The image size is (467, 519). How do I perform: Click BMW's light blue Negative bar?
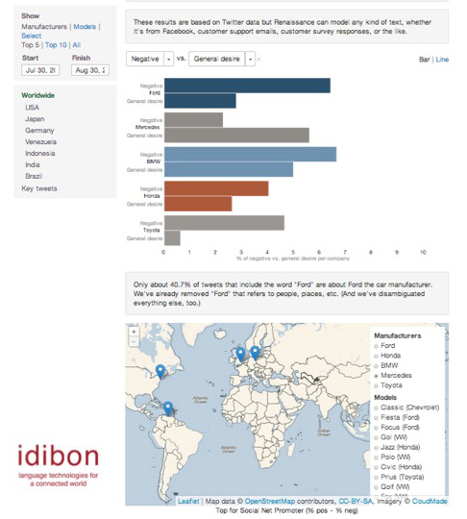pyautogui.click(x=250, y=154)
